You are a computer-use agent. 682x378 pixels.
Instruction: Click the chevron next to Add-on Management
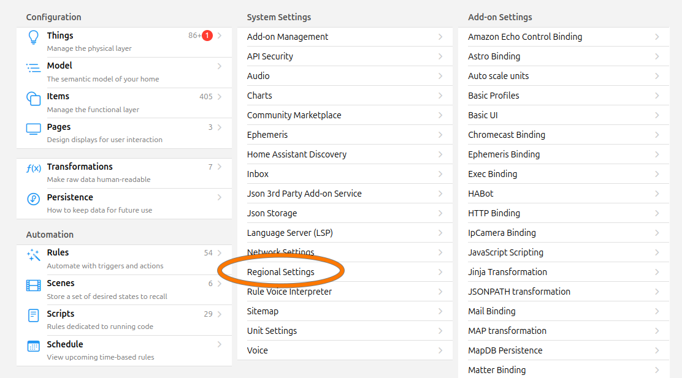(x=440, y=37)
